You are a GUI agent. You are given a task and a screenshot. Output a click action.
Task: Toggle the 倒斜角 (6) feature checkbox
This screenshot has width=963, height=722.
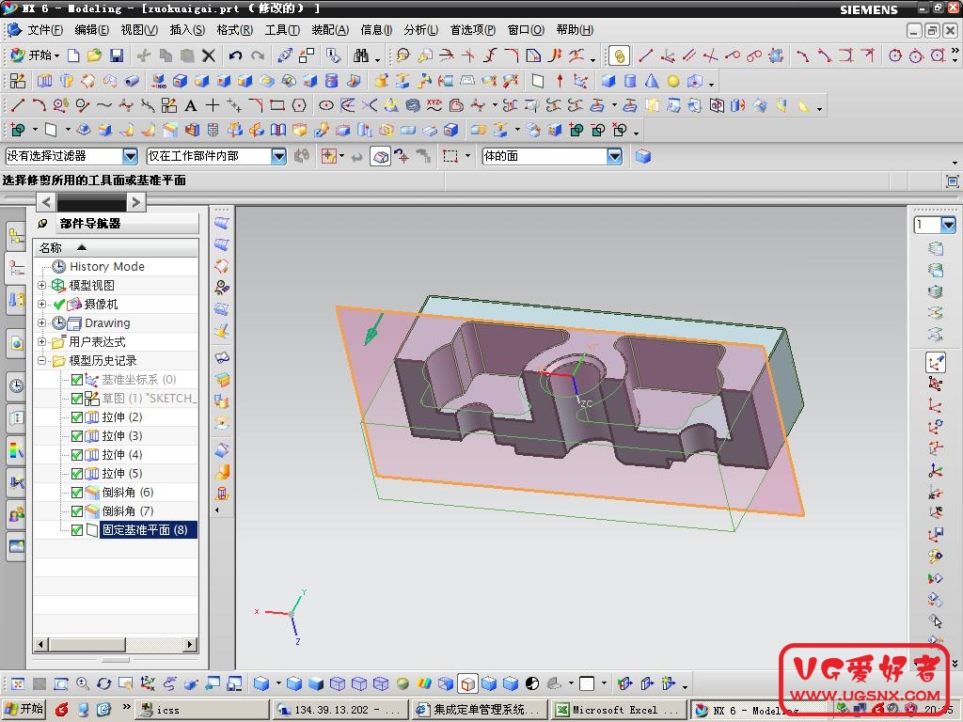(77, 493)
